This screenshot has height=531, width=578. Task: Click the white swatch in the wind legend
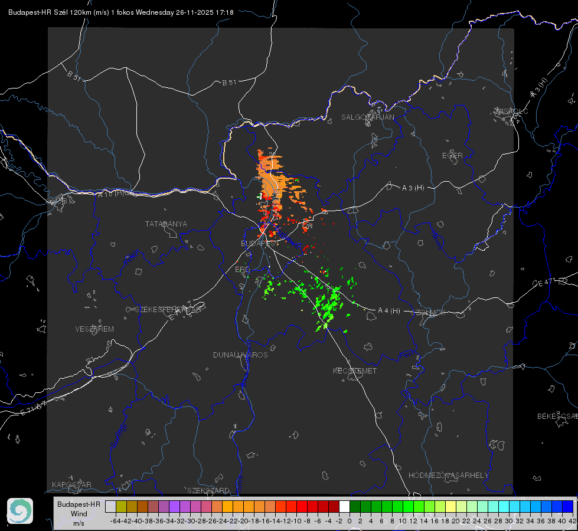(x=344, y=506)
